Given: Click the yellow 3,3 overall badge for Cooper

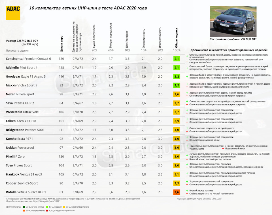Looking at the screenshot, I should click(x=177, y=183).
